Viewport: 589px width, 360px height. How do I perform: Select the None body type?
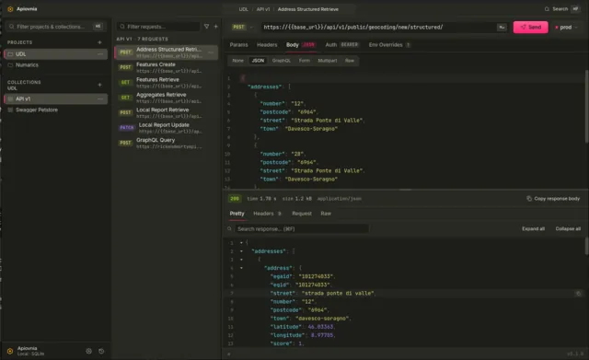coord(237,61)
